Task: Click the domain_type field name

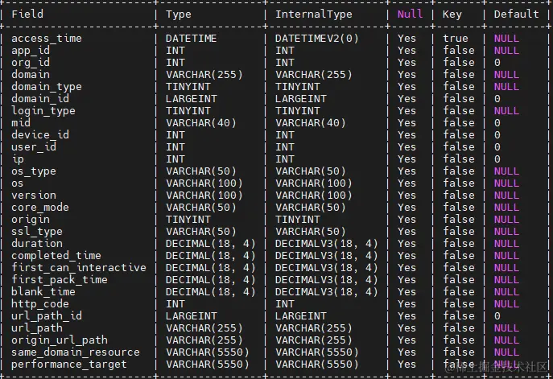Action: click(47, 86)
